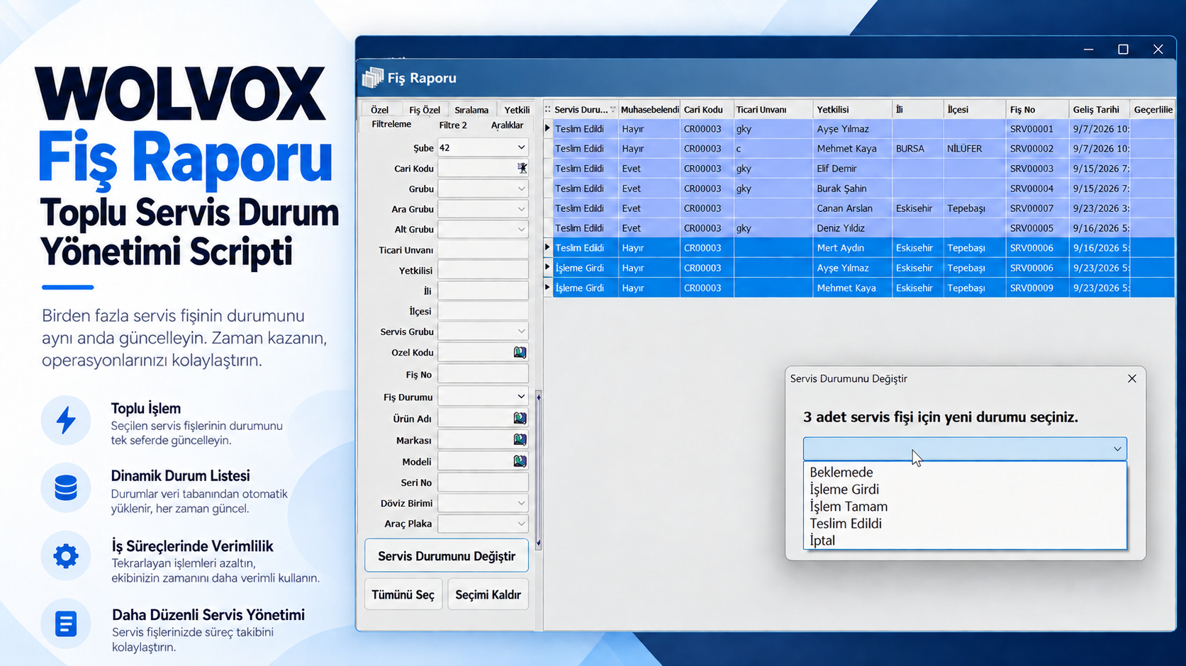Click the Seçimi Kaldır button
This screenshot has height=666, width=1186.
click(x=488, y=594)
